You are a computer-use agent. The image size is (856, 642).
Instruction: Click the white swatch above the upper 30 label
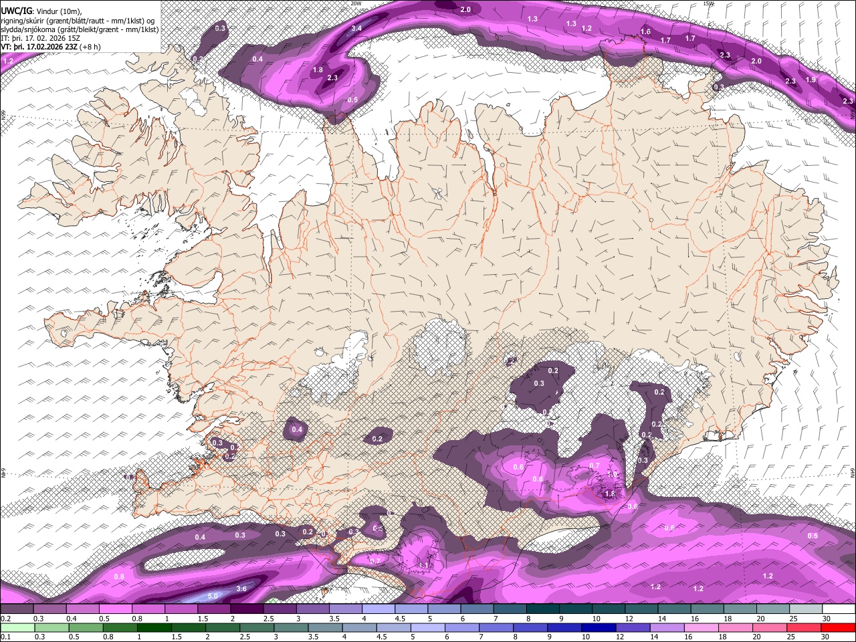coord(839,609)
